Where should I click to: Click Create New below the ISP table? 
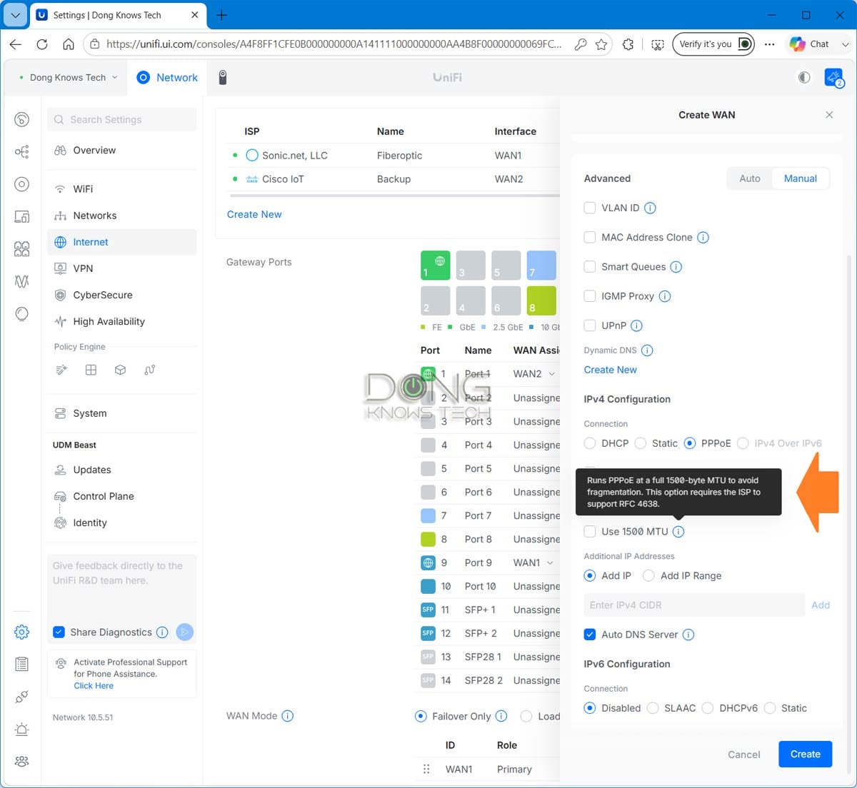click(254, 214)
